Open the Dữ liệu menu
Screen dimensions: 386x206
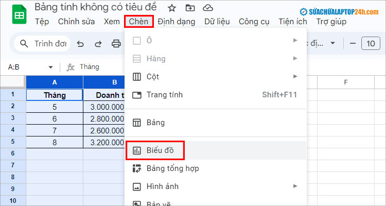tap(217, 22)
